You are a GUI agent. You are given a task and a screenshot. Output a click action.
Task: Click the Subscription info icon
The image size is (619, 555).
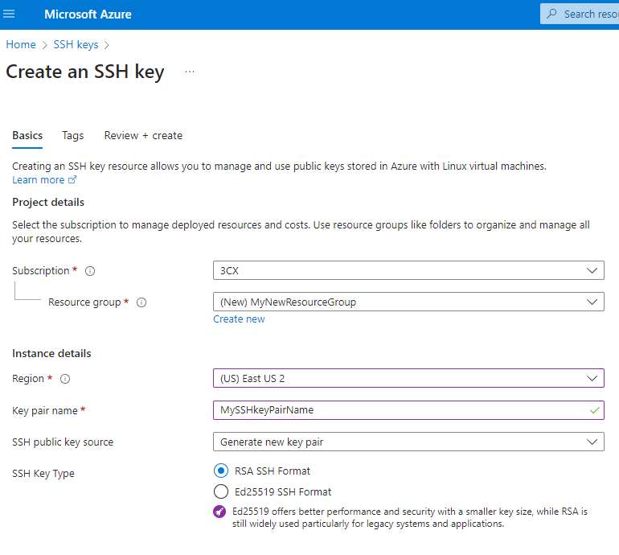(x=90, y=271)
